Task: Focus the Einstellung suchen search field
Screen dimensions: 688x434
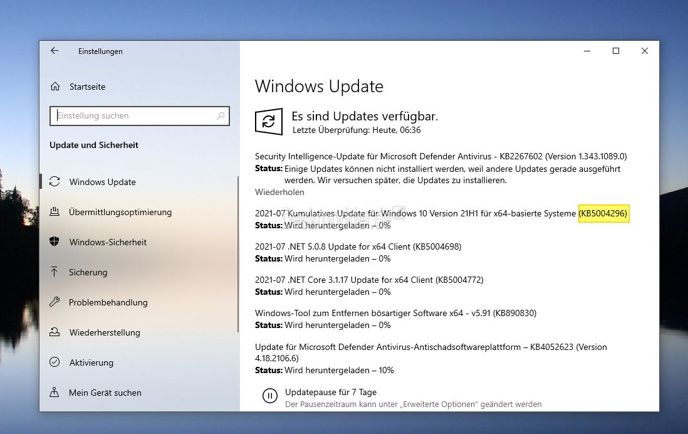Action: click(140, 116)
